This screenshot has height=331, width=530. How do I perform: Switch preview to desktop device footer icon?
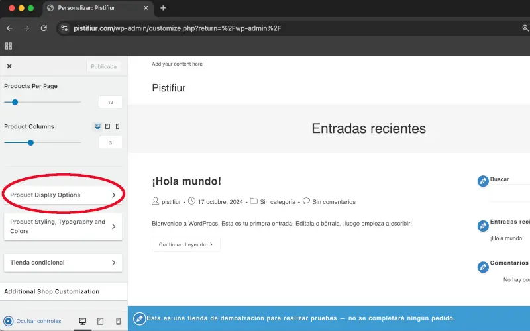tap(82, 321)
